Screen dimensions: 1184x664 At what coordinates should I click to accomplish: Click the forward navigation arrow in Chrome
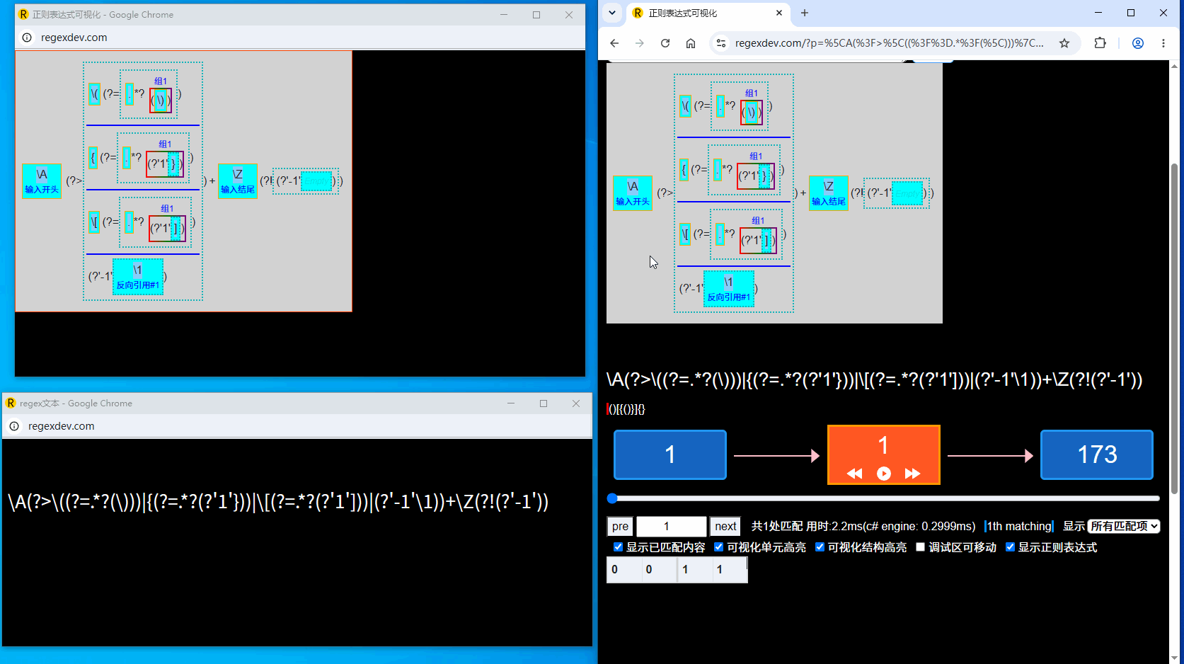640,43
